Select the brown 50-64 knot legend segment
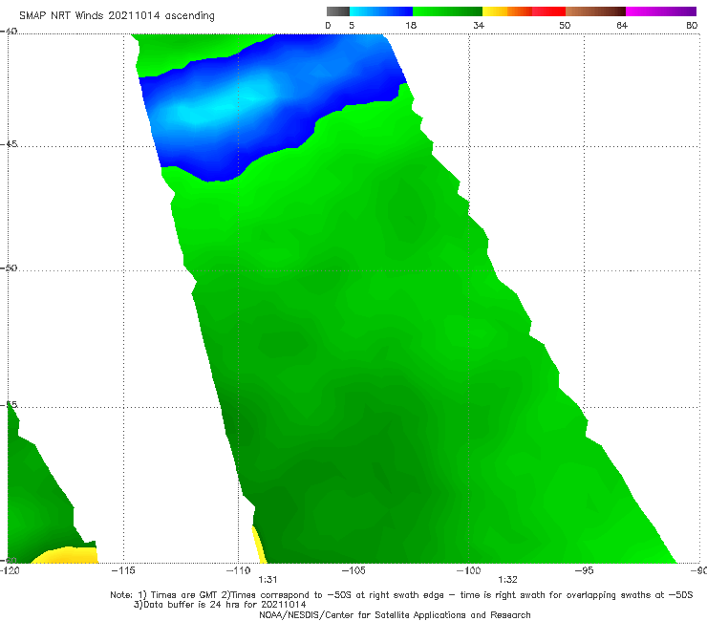The height and width of the screenshot is (621, 707). 595,11
